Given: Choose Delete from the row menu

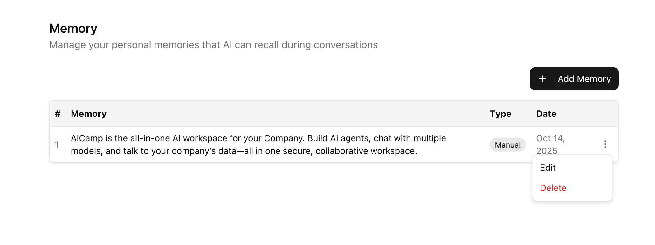Looking at the screenshot, I should (553, 188).
